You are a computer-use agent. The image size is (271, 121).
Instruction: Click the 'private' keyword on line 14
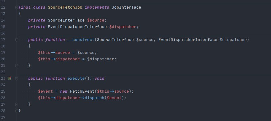[37, 20]
